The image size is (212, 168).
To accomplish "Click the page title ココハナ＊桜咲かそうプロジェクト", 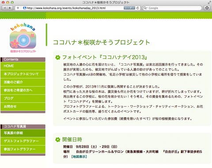I will pyautogui.click(x=101, y=42).
